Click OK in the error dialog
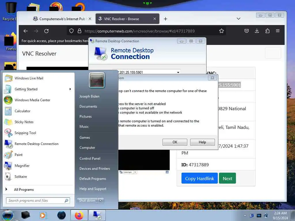 click(175, 142)
